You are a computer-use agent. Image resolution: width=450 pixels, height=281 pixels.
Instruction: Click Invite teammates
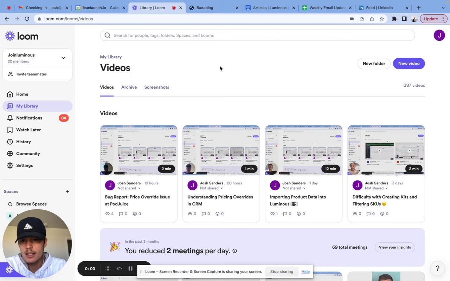[31, 74]
